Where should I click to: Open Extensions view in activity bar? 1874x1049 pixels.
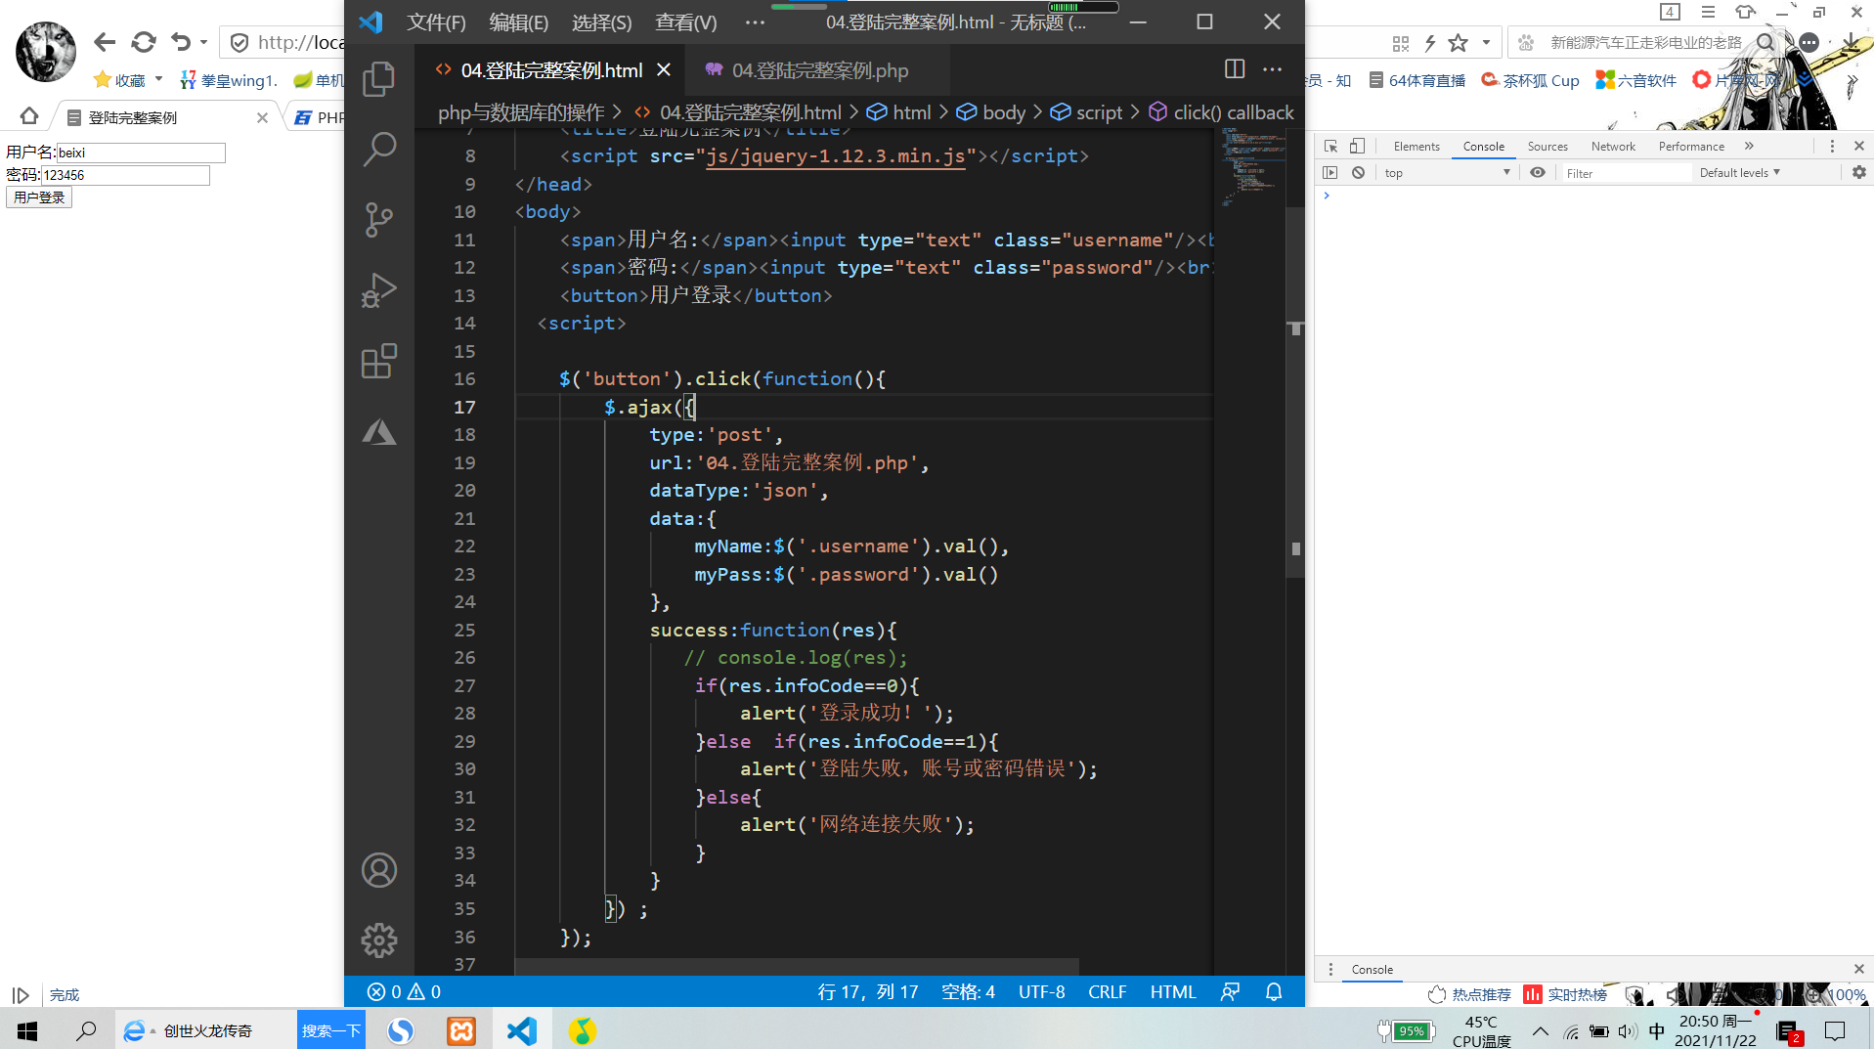(378, 361)
